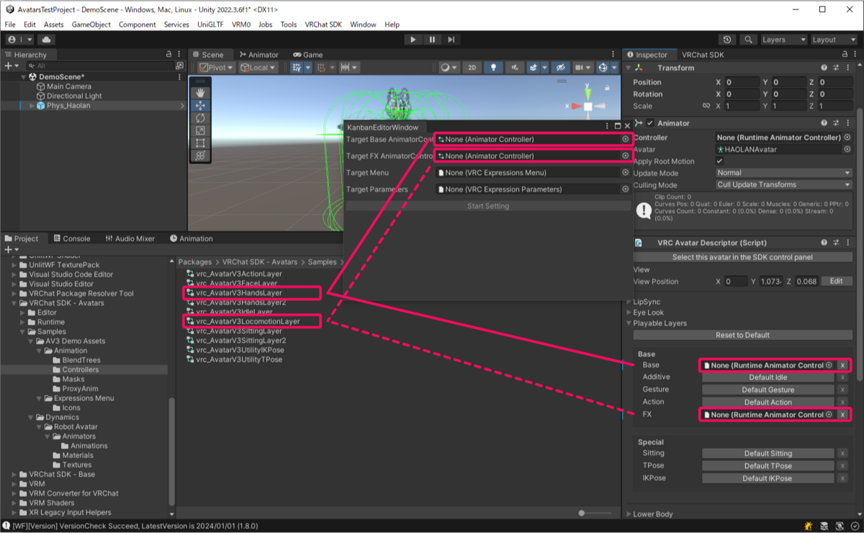
Task: Toggle scene audio mute button
Action: coord(514,68)
